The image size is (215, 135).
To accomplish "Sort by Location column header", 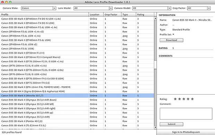I will pos(96,15).
